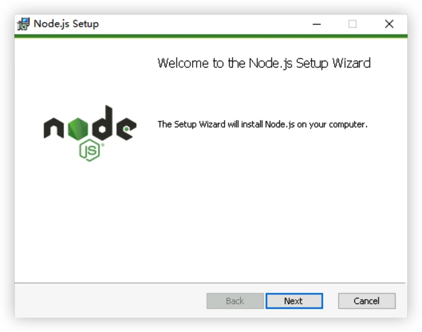Click the JS hexagon badge
The image size is (422, 332).
click(90, 150)
